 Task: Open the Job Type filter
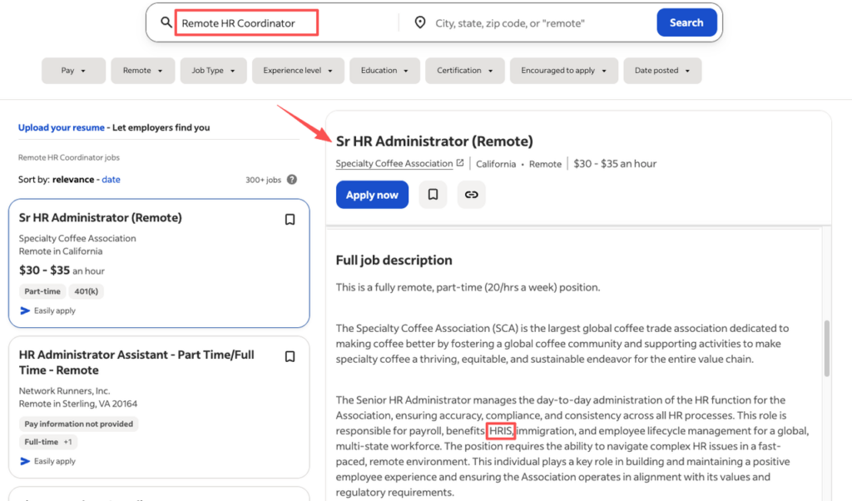pos(213,71)
